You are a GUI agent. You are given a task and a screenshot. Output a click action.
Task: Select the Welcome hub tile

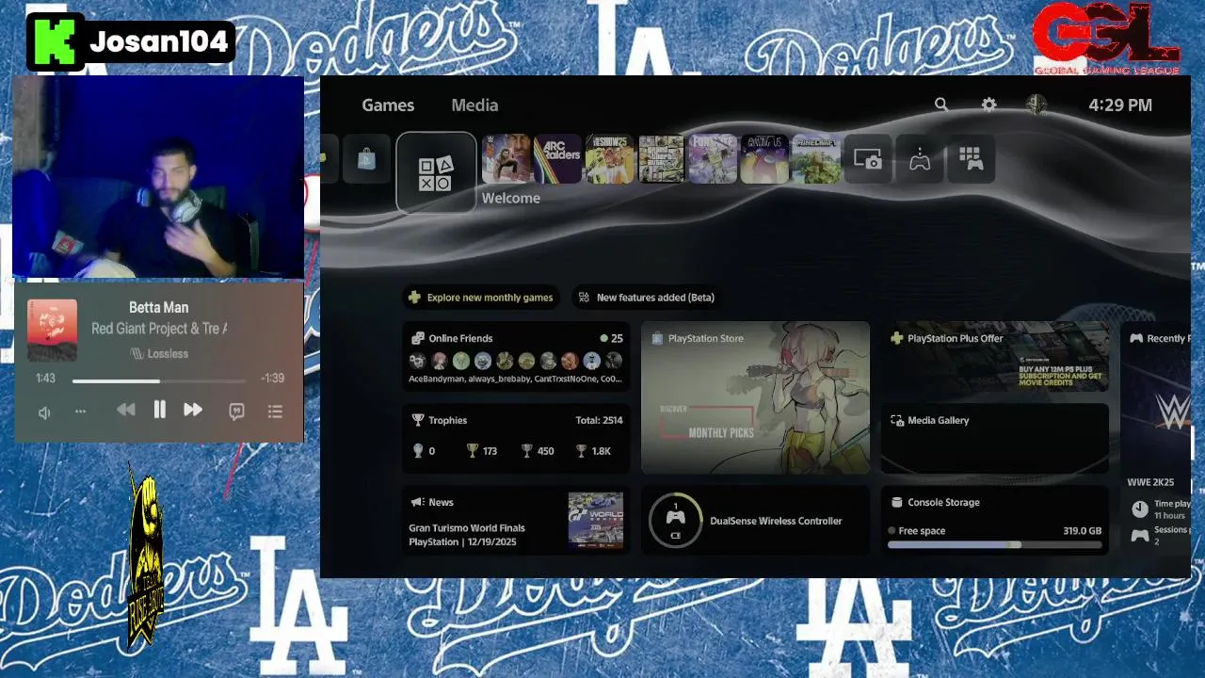[x=436, y=172]
